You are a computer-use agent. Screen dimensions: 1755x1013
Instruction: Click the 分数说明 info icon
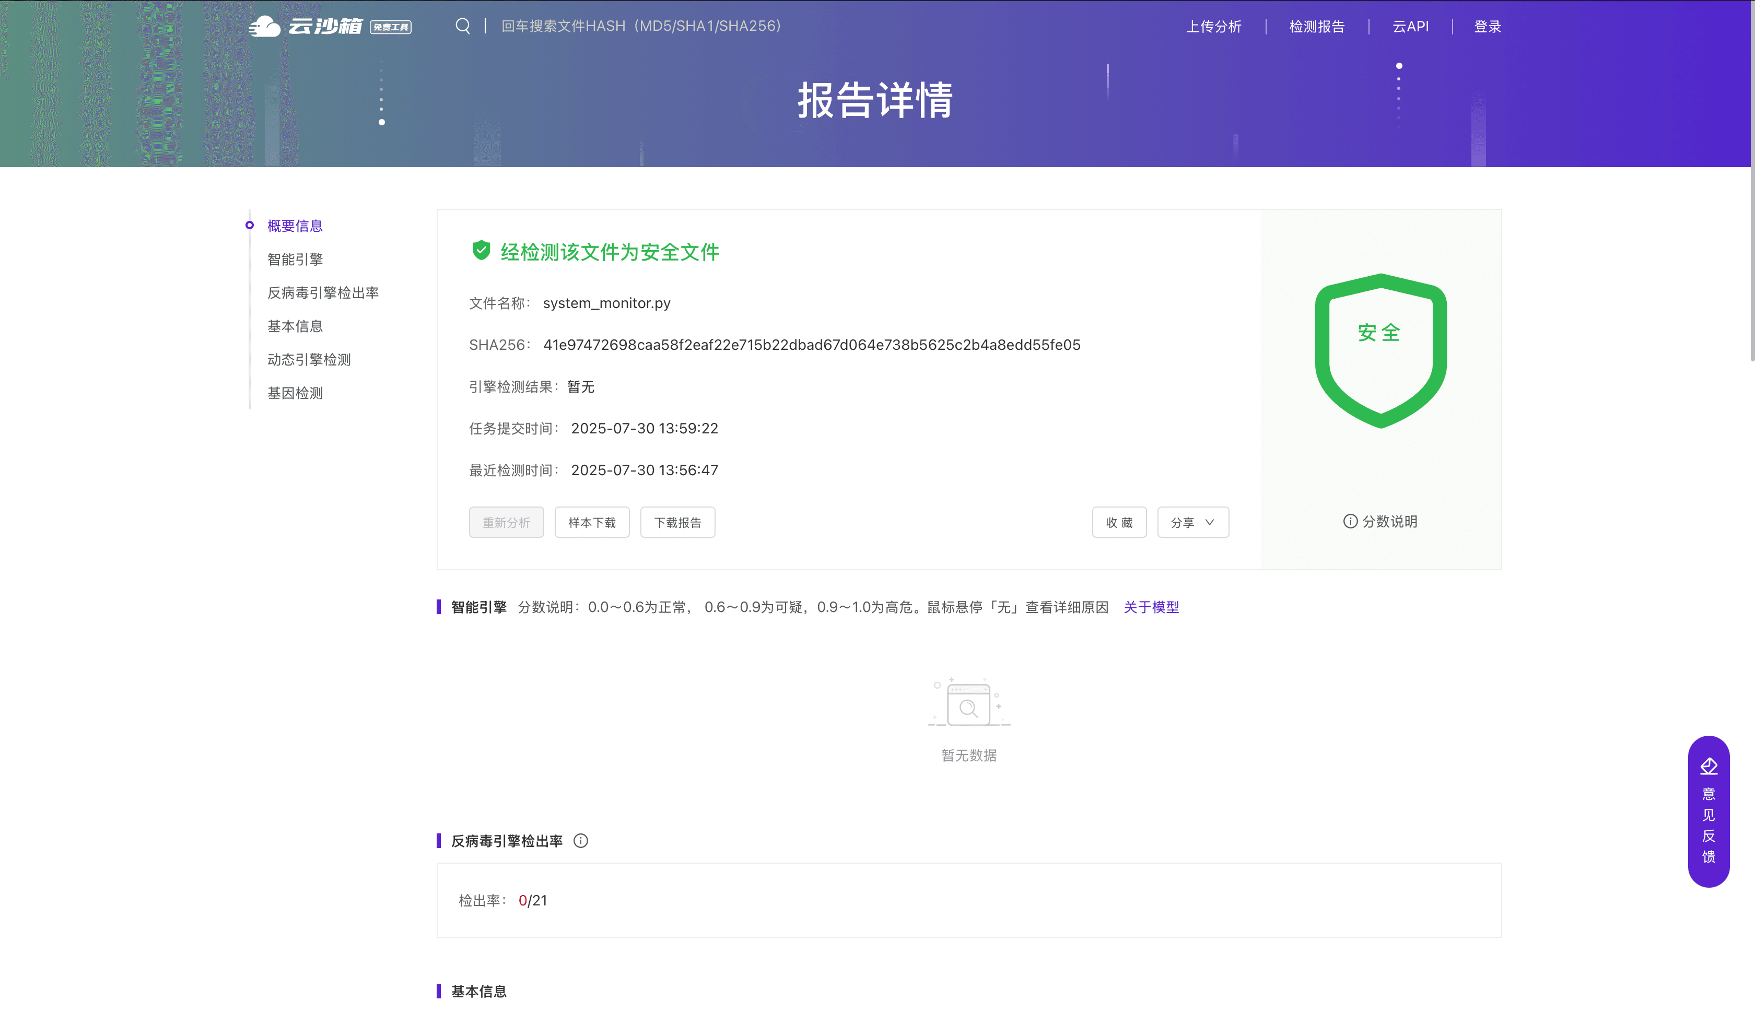[1350, 521]
